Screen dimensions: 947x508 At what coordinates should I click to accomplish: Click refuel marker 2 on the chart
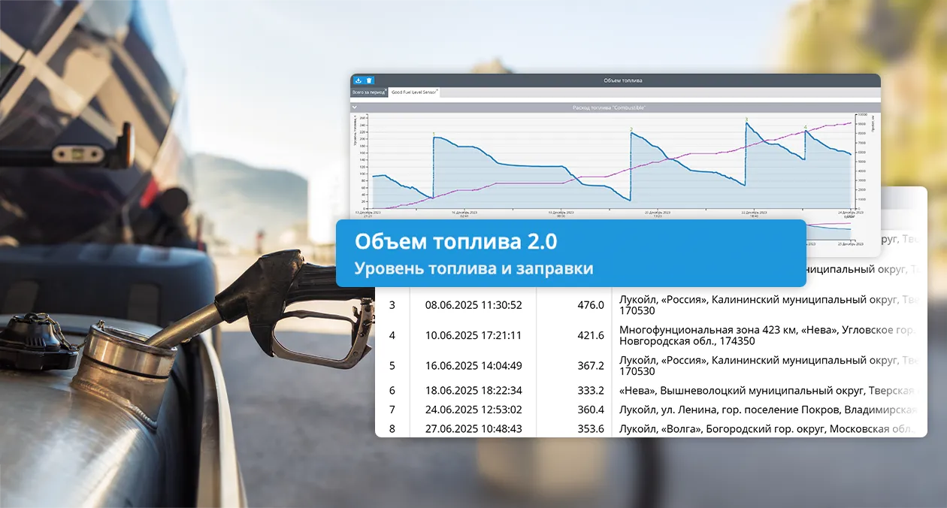[x=631, y=129]
